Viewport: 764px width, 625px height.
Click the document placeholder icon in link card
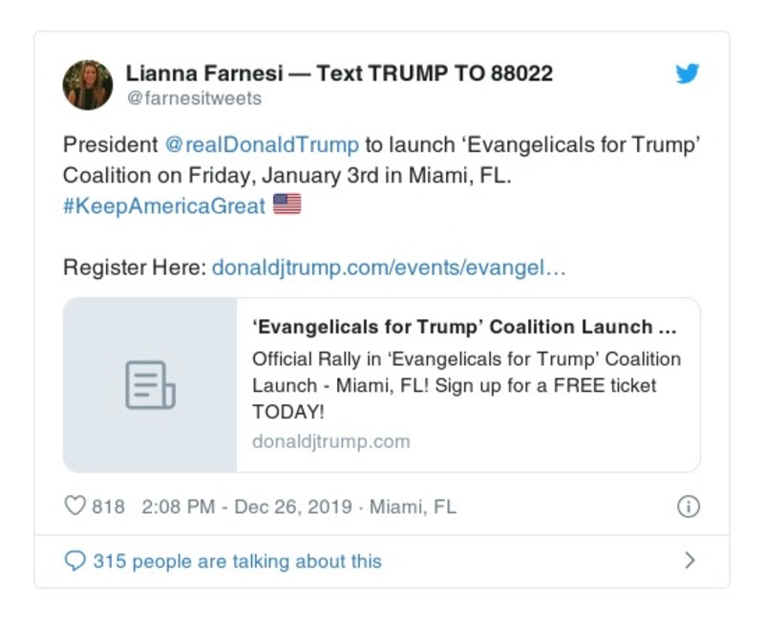(x=150, y=385)
